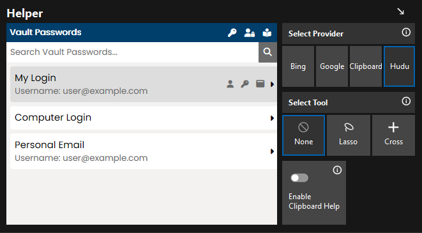Select the None tool option
Screen dimensions: 422x233
(304, 135)
